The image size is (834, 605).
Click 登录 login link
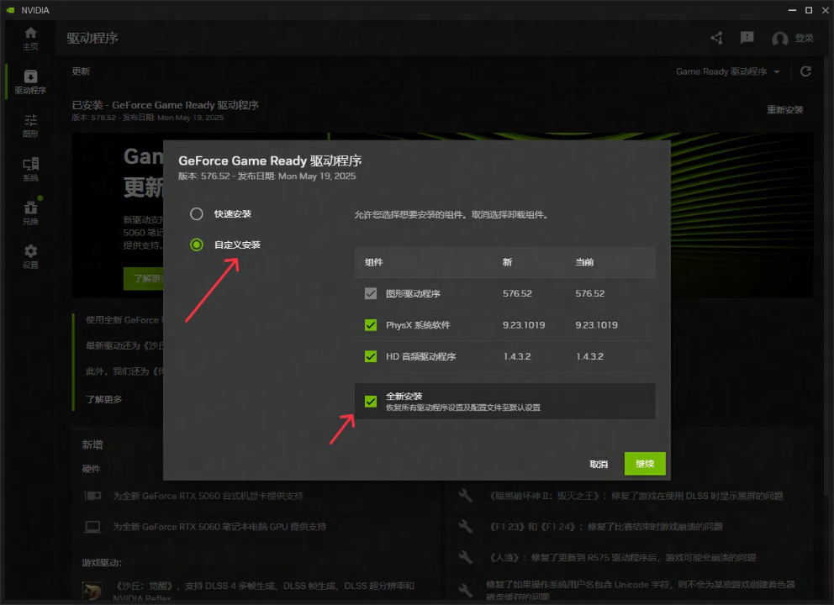(x=805, y=39)
